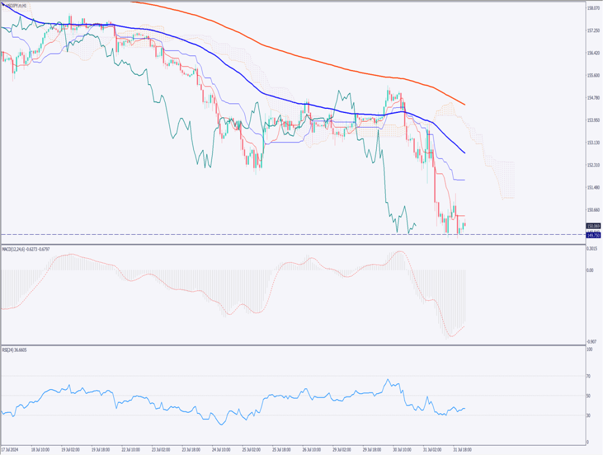Screen dimensions: 603x455
Task: Click the RSI(24) indicator label
Action: point(15,350)
